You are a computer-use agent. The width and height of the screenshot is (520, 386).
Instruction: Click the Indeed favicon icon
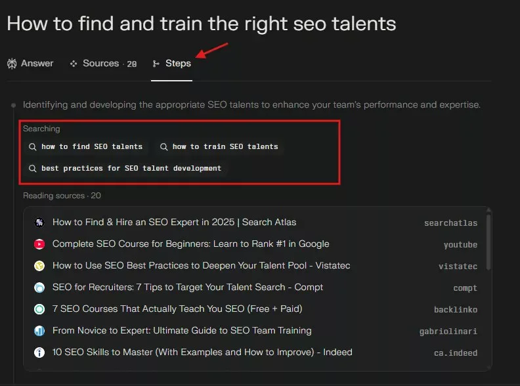point(39,353)
